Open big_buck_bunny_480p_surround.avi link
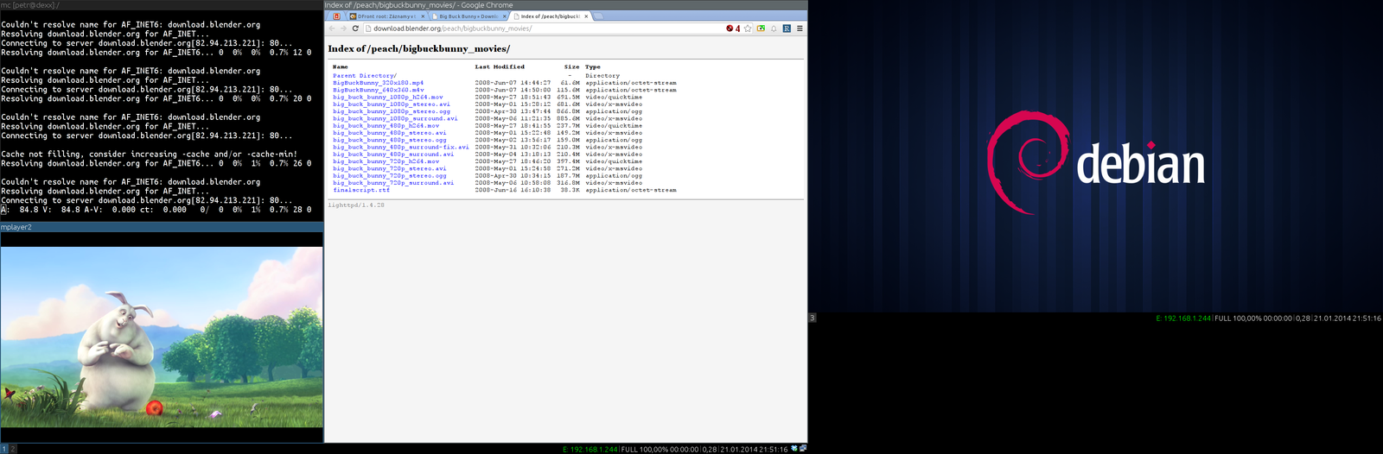 coord(393,154)
